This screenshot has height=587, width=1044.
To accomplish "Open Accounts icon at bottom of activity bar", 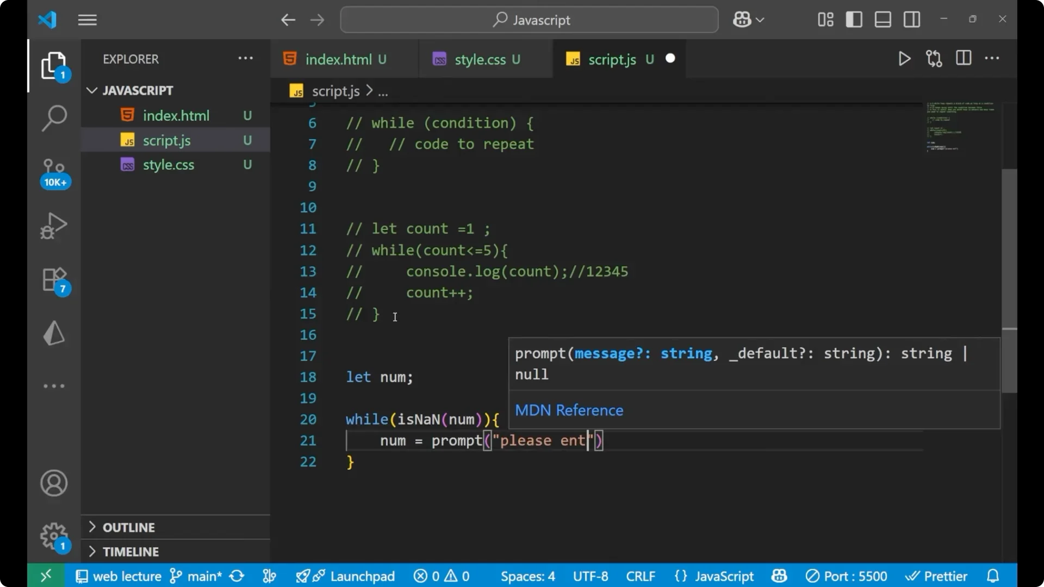I will [x=53, y=483].
